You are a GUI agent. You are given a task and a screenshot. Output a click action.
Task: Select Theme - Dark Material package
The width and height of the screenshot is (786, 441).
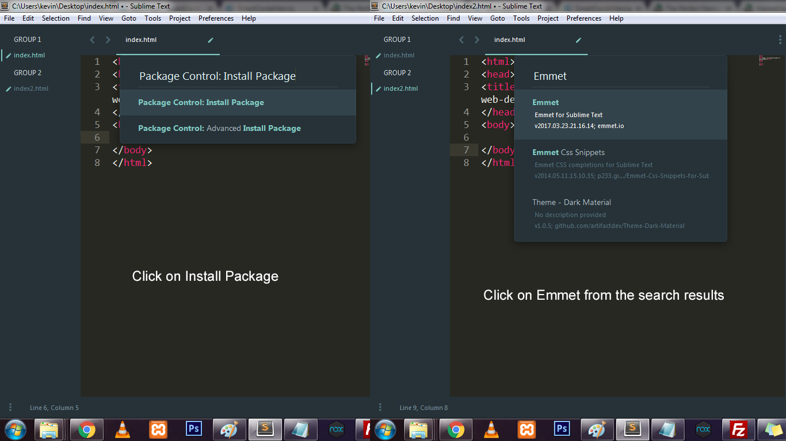pyautogui.click(x=620, y=214)
